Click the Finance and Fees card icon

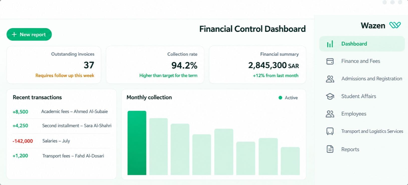(x=330, y=61)
